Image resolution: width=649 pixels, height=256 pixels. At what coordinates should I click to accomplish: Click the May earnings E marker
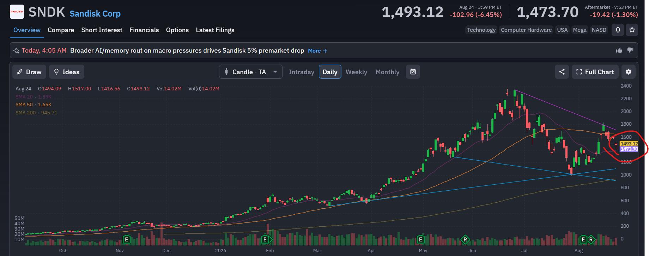pos(420,240)
